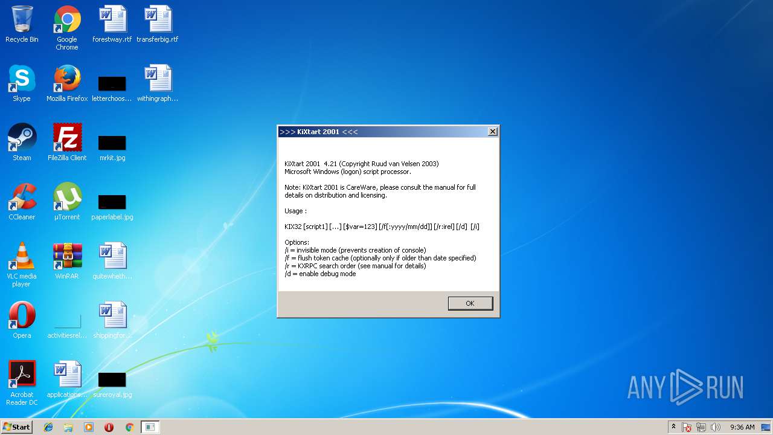Launch Chrome from the taskbar
773x435 pixels.
(129, 427)
